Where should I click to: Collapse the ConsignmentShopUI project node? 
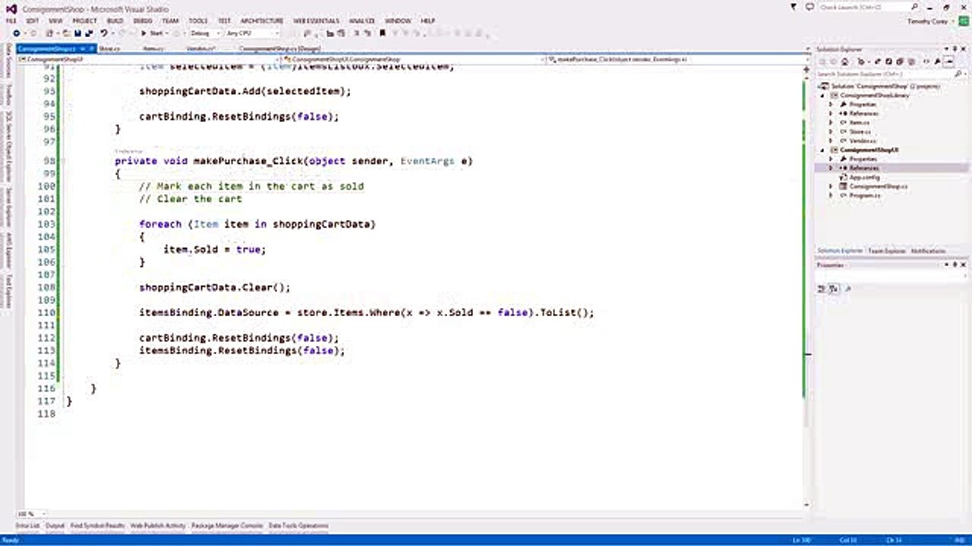tap(822, 150)
